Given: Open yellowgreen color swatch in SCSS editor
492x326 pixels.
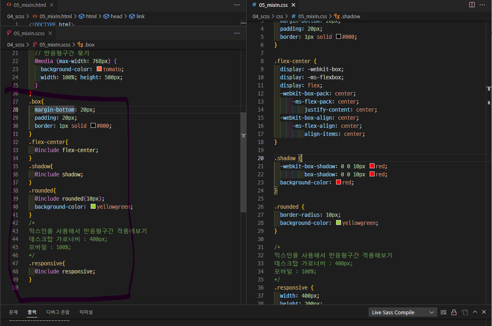Looking at the screenshot, I should click(93, 207).
